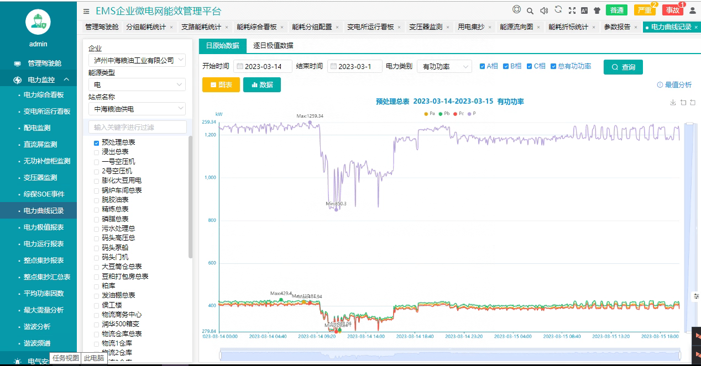701x366 pixels.
Task: Check the 浸出总表 tree item checkbox
Action: point(97,152)
